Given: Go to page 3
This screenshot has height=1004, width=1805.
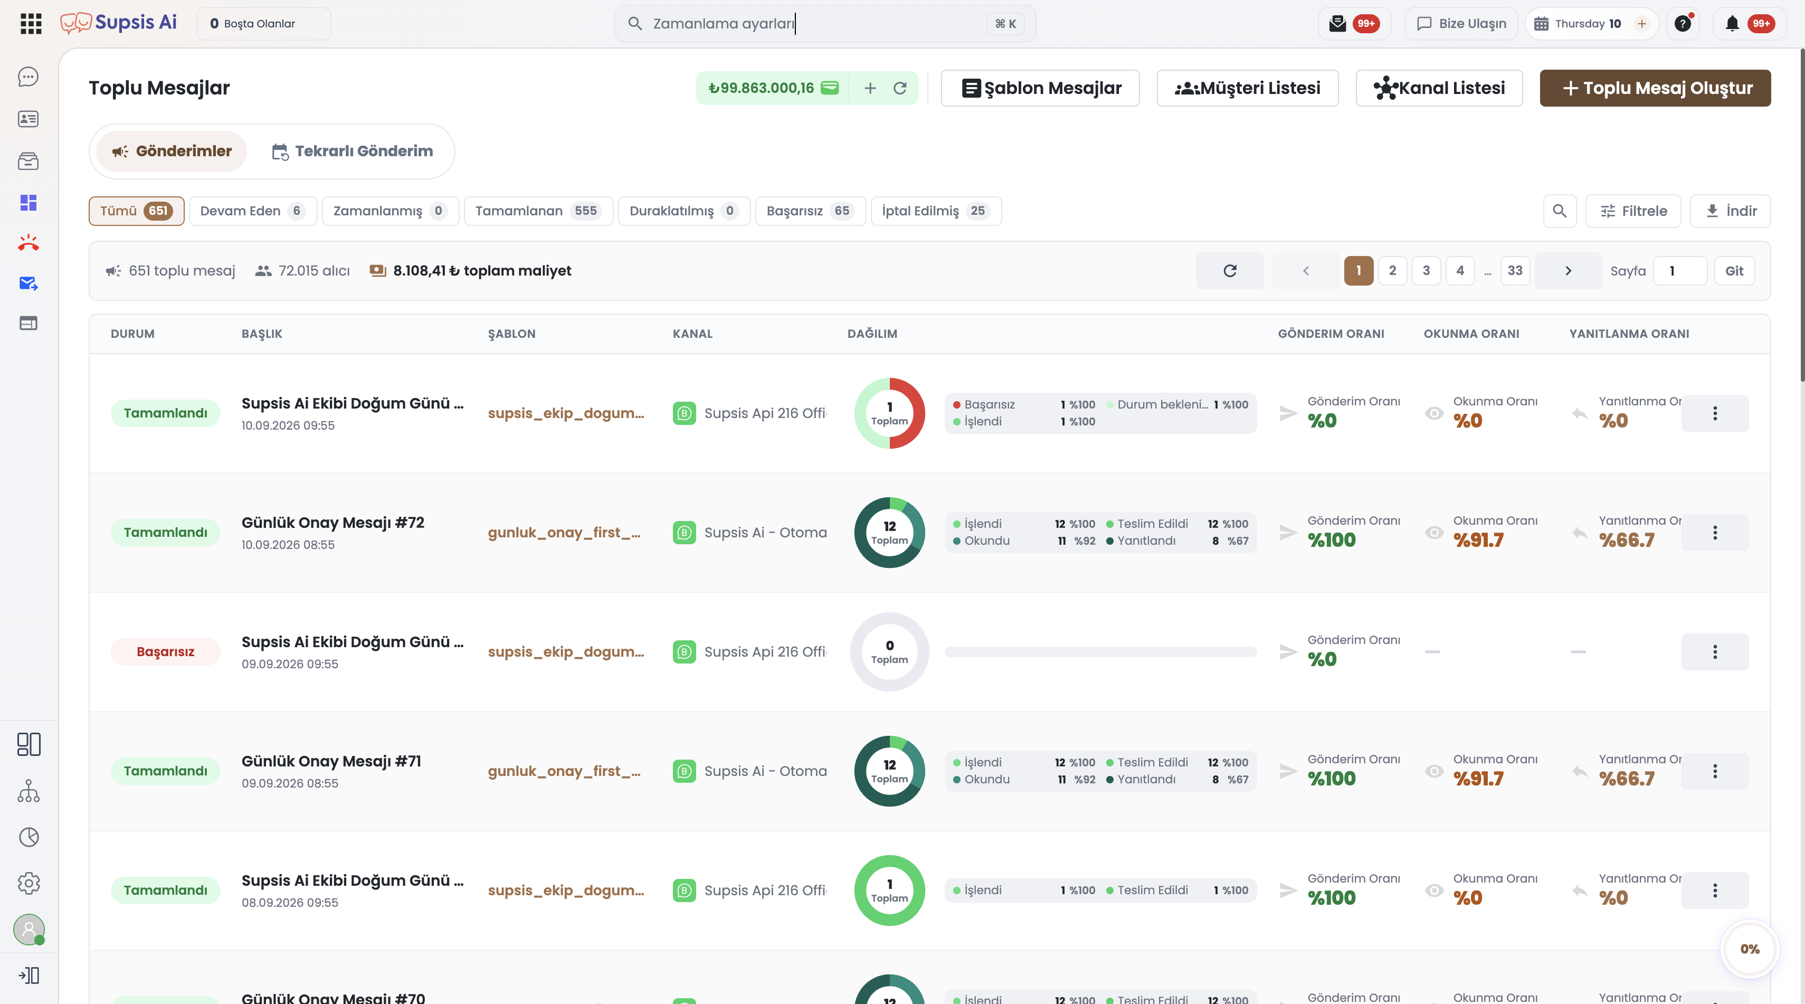Looking at the screenshot, I should click(1426, 270).
